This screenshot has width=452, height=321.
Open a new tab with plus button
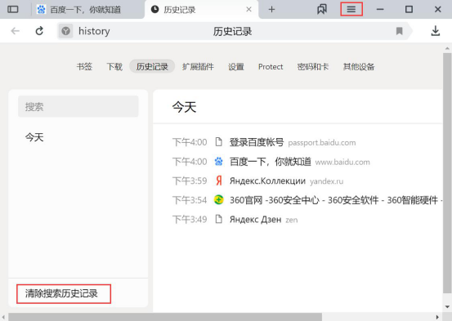coord(271,10)
